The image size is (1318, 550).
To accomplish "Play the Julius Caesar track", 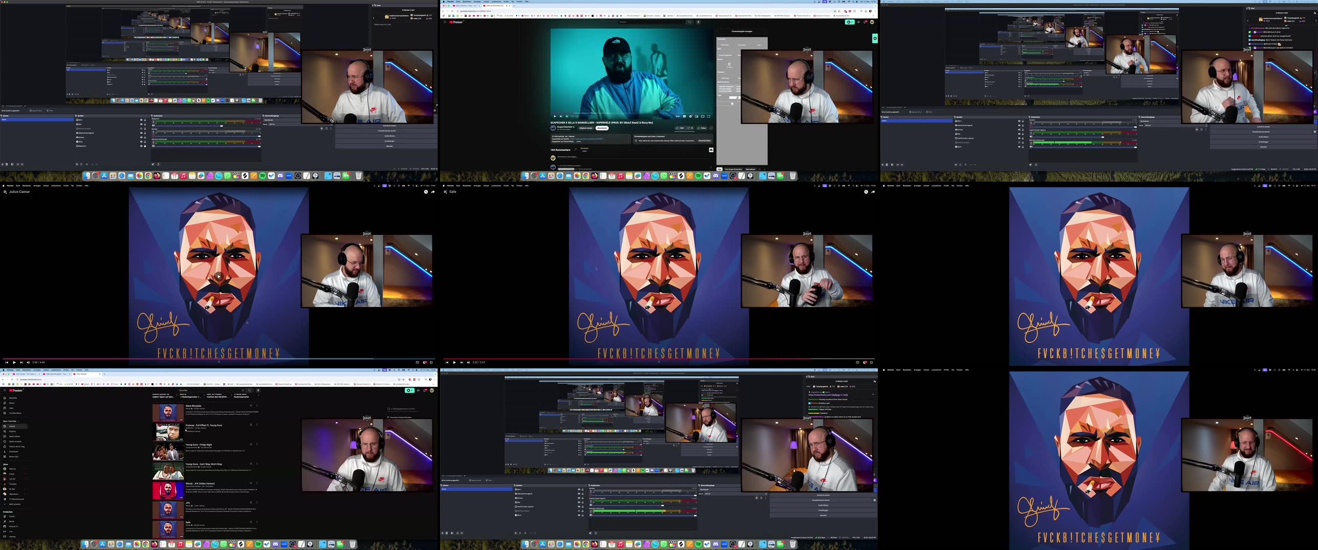I will tap(14, 362).
